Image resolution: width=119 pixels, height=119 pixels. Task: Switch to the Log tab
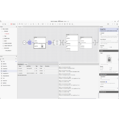(x=59, y=65)
